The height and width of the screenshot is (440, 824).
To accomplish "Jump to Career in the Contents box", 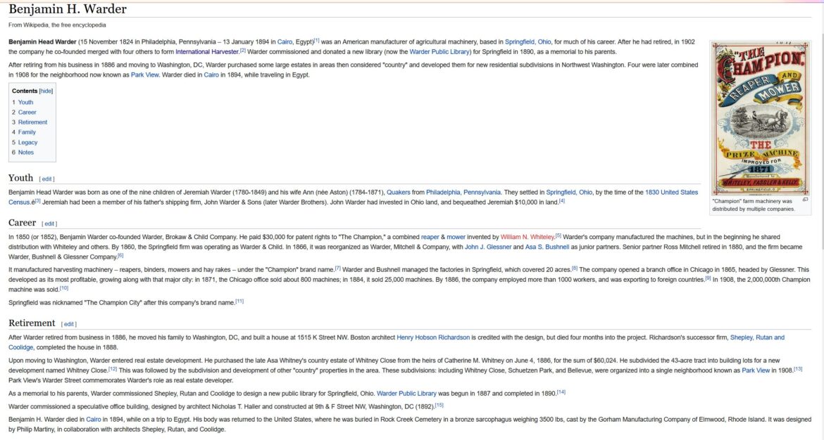I will (x=27, y=112).
